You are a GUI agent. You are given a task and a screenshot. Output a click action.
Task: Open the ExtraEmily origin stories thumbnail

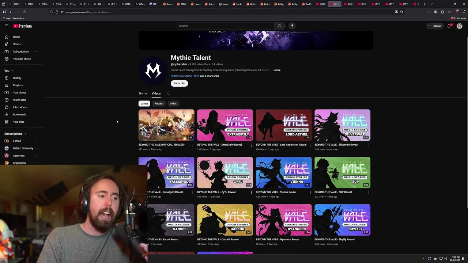(x=225, y=125)
